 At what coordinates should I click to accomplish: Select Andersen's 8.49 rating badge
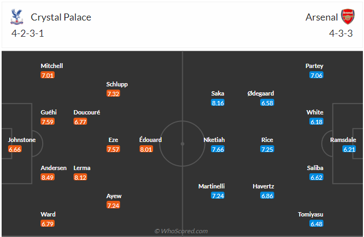pyautogui.click(x=48, y=177)
